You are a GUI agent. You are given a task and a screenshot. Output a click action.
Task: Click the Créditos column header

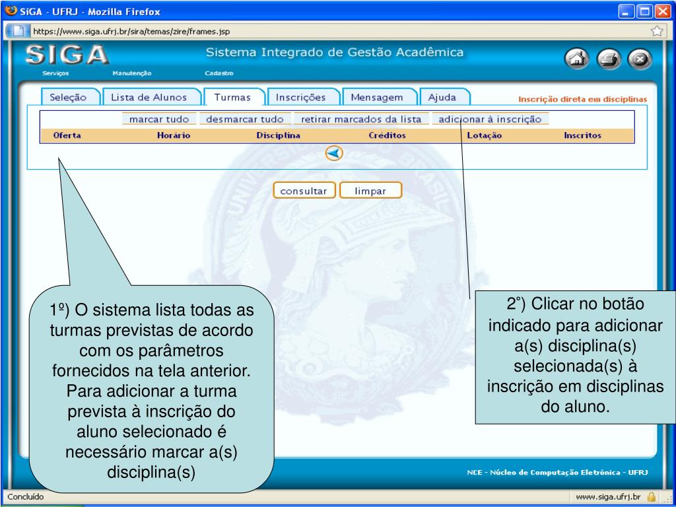click(x=387, y=135)
